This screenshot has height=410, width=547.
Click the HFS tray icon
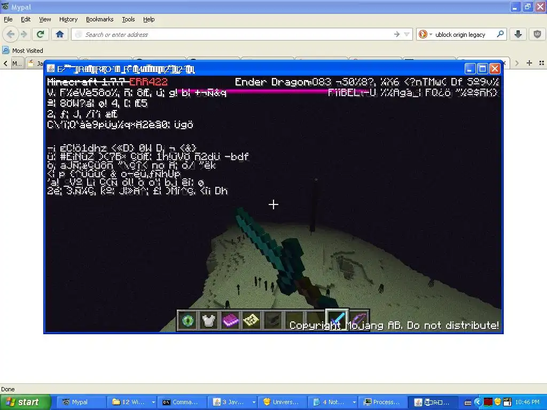[507, 402]
